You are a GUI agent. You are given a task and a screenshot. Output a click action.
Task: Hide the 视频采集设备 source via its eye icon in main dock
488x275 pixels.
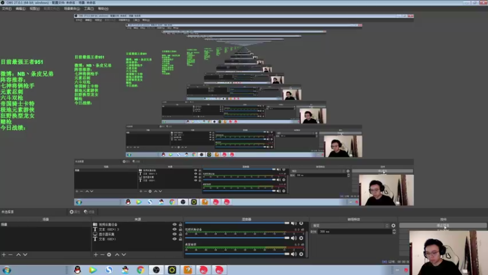pyautogui.click(x=174, y=224)
